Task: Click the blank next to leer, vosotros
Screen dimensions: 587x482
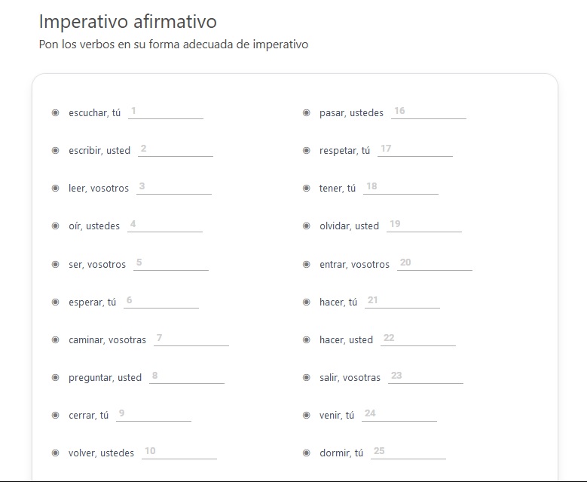Action: point(174,187)
